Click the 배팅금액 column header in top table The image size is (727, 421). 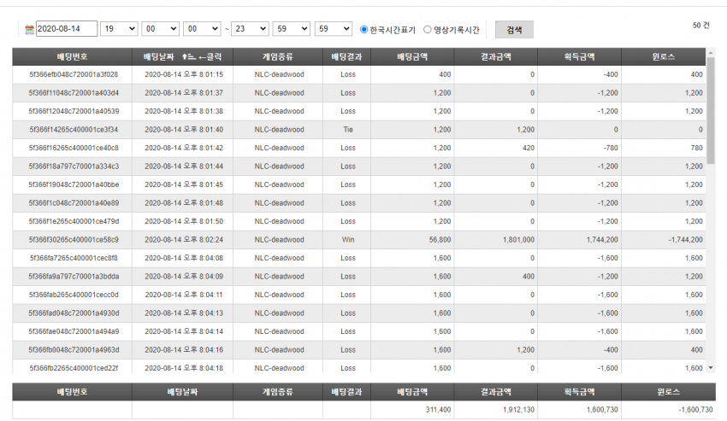pyautogui.click(x=412, y=56)
